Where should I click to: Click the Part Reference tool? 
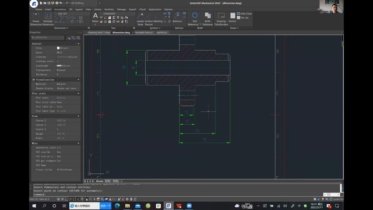[x=195, y=19]
